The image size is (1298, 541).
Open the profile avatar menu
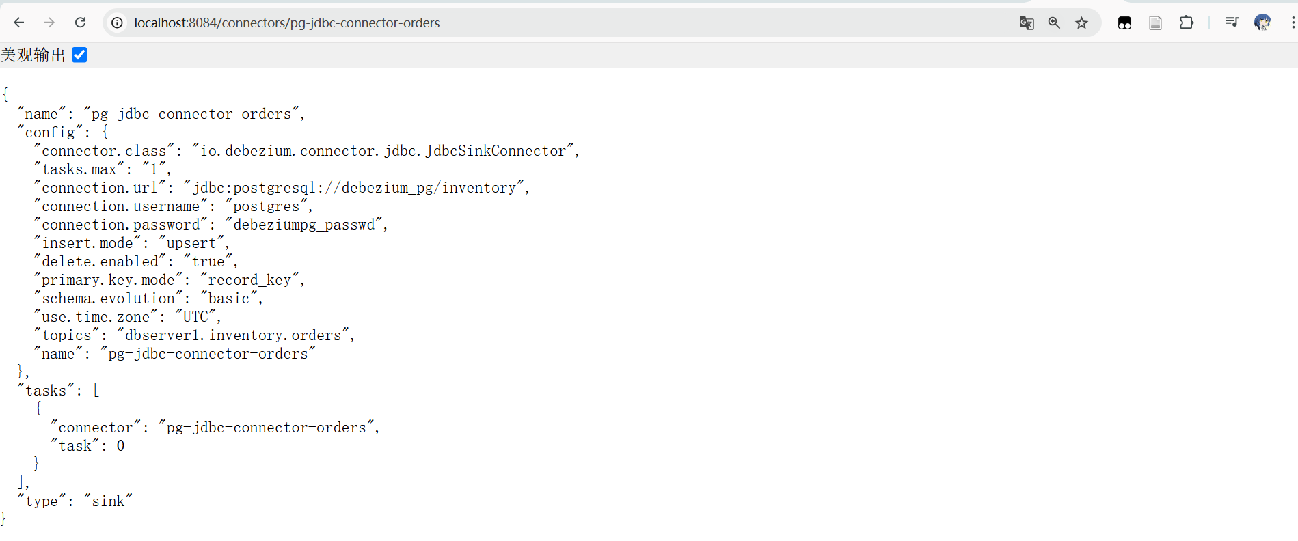pyautogui.click(x=1262, y=23)
